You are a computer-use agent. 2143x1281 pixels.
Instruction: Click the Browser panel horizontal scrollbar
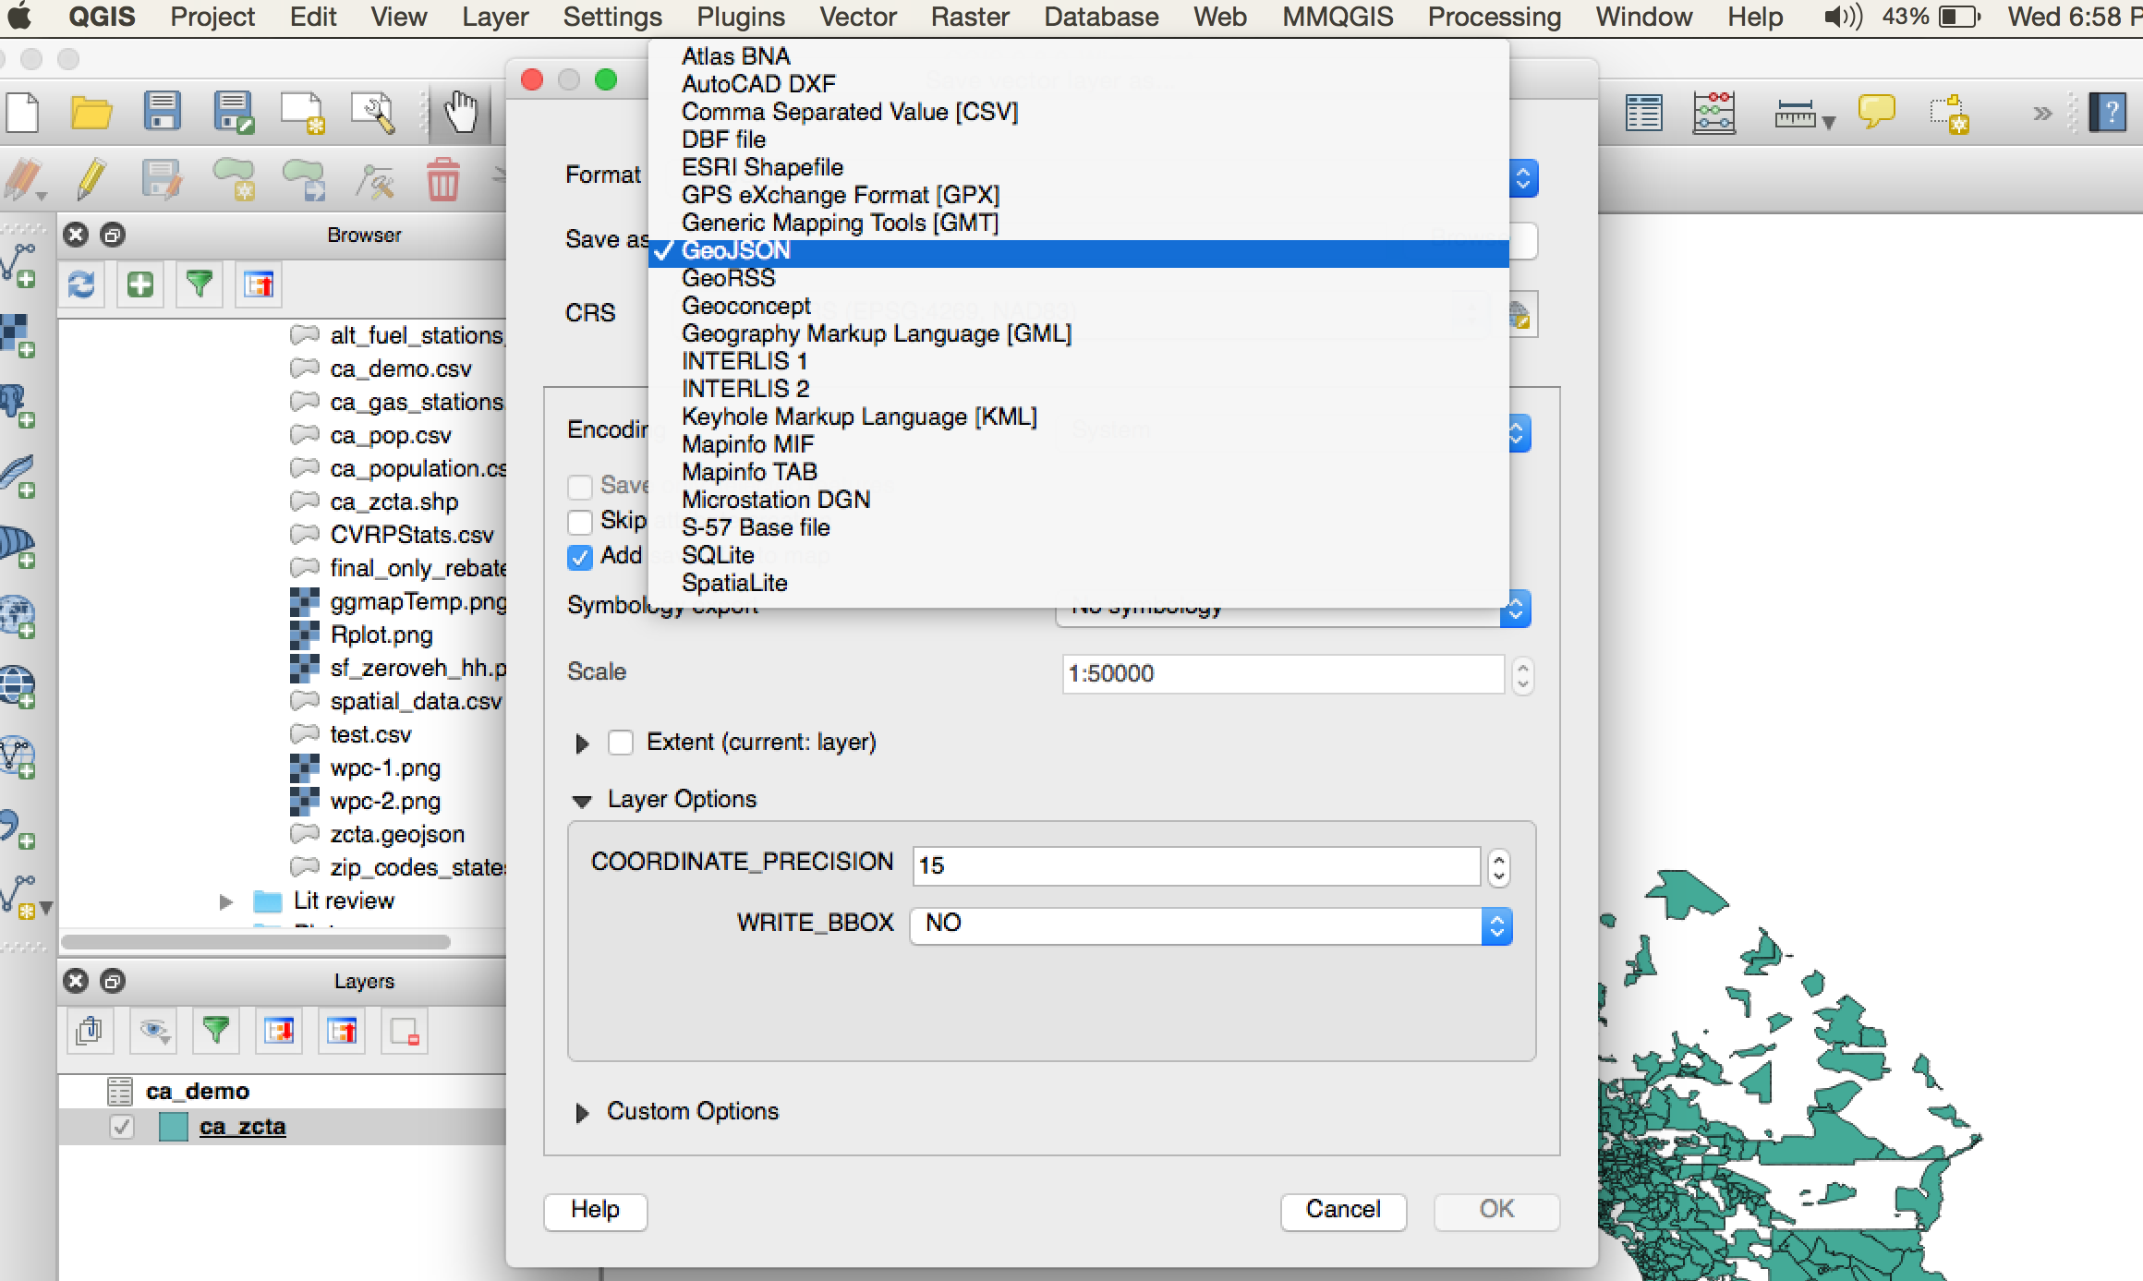256,942
